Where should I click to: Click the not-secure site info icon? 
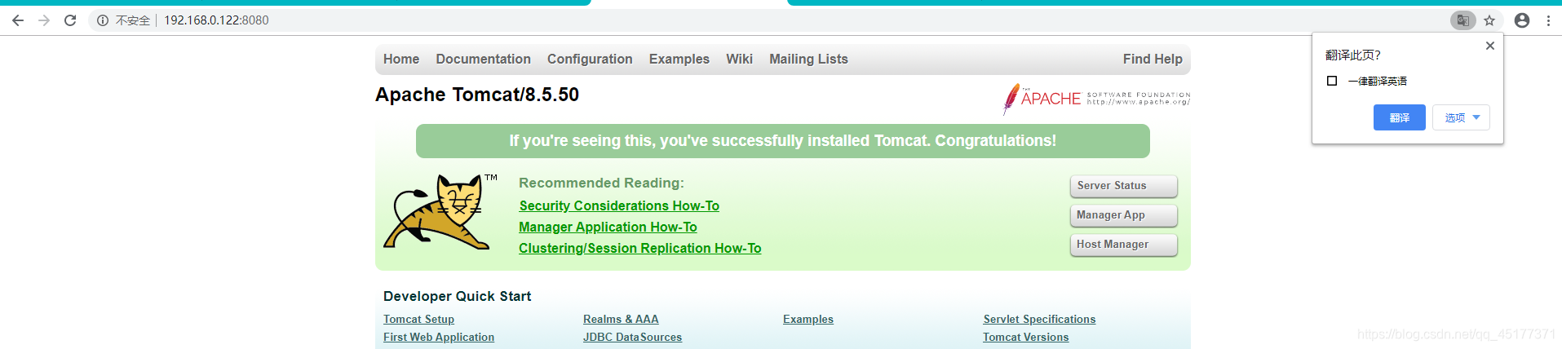[103, 20]
